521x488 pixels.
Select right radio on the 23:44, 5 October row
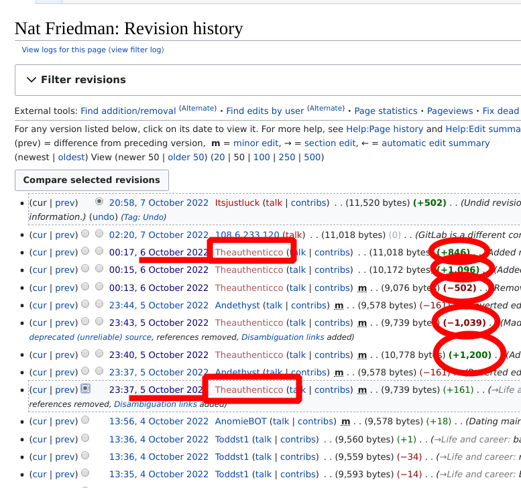point(99,304)
